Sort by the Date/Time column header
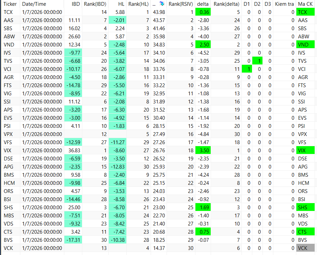This screenshot has width=317, height=255. pos(34,4)
